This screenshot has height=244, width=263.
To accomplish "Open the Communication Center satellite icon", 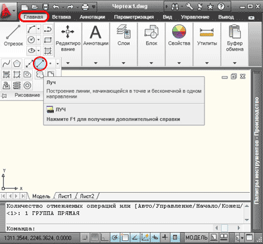I will click(200, 7).
